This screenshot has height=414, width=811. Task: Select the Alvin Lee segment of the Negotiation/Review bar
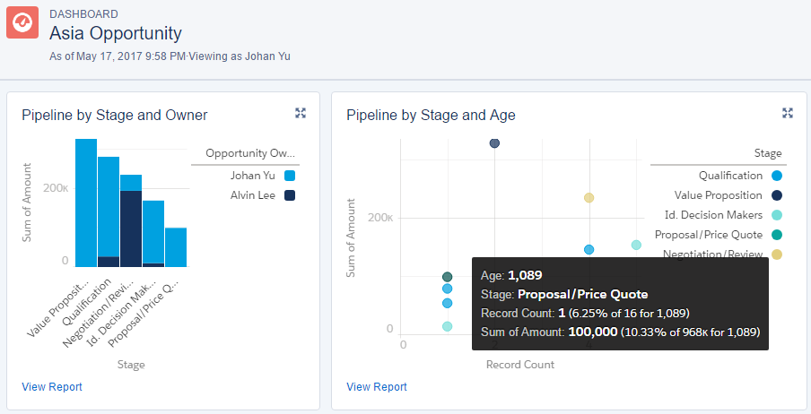point(131,229)
